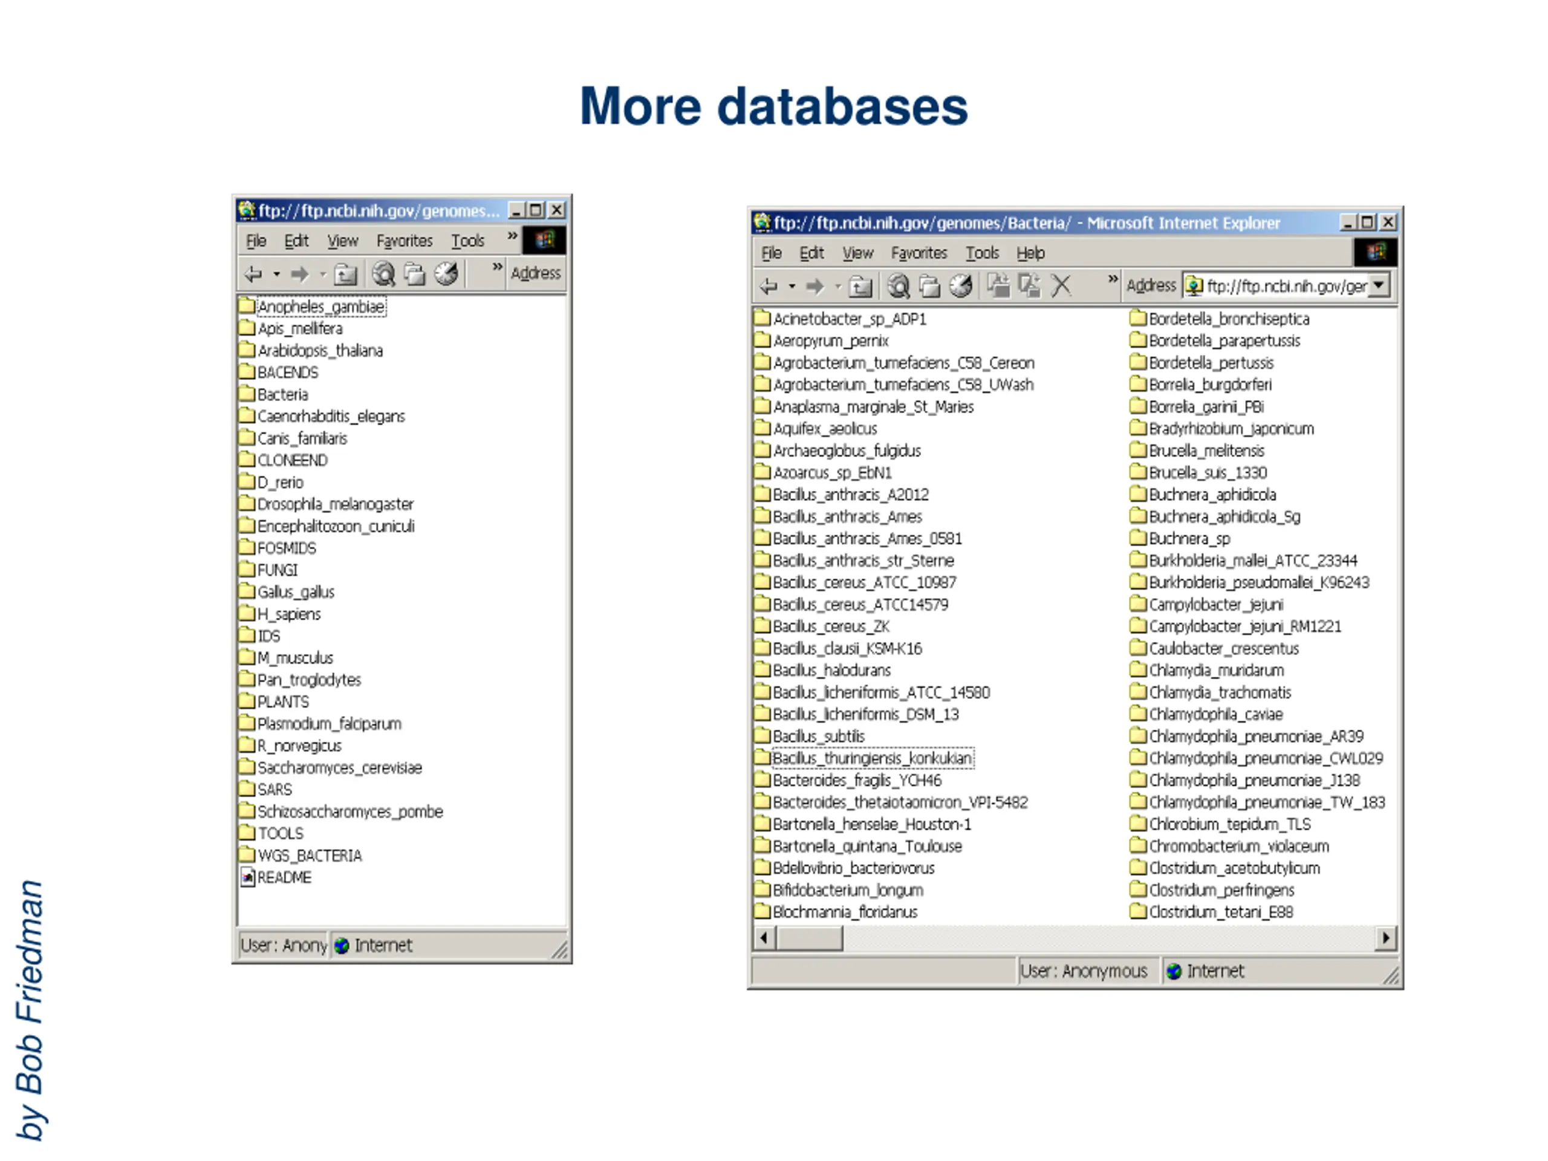The width and height of the screenshot is (1548, 1161).
Task: Select the Bacillus_subtilis folder
Action: pos(810,735)
